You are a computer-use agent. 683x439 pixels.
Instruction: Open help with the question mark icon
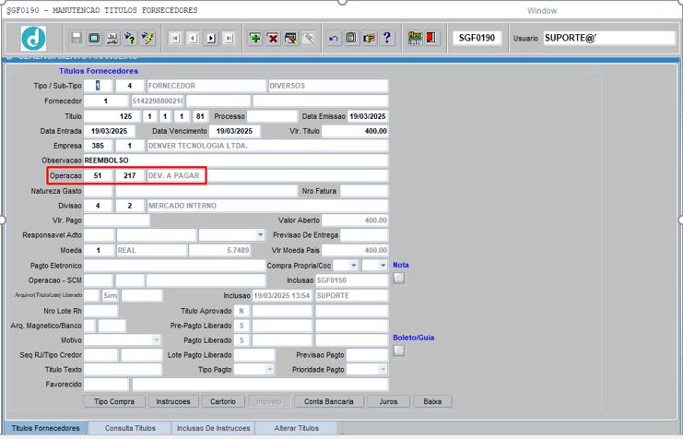click(x=387, y=38)
